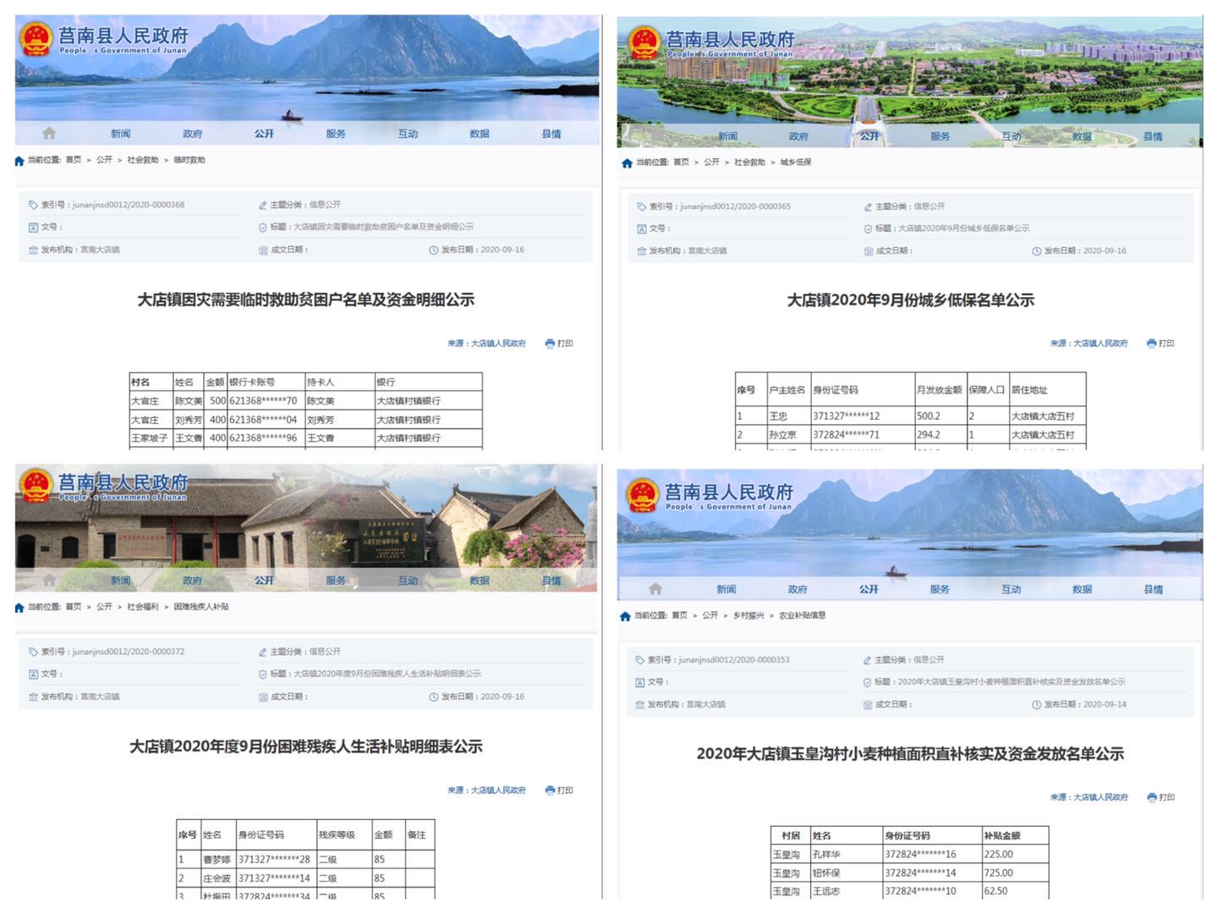Click the 银行卡账号 table column header
This screenshot has width=1218, height=914.
point(252,382)
